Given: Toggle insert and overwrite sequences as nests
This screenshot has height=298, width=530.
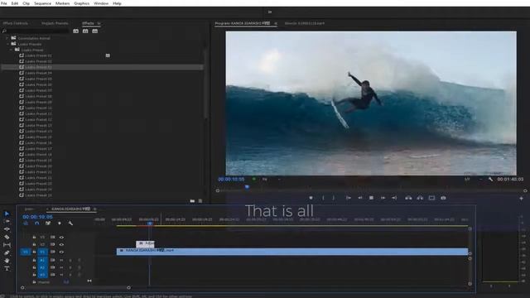Looking at the screenshot, I should (x=26, y=223).
